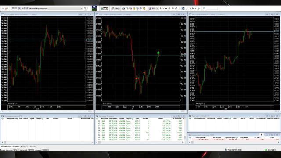
Task: Open the connection status dropdown arrow
Action: tap(82, 8)
